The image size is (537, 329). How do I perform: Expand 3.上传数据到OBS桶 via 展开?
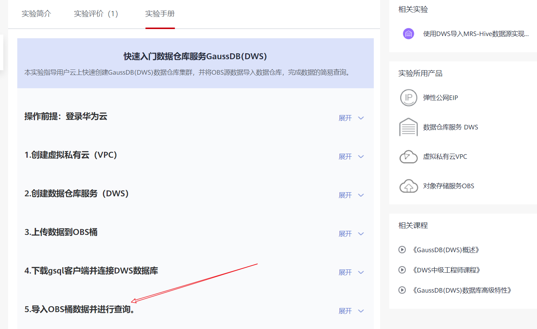(351, 234)
